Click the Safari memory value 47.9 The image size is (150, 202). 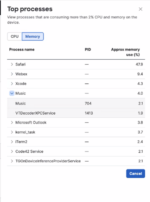click(x=139, y=64)
